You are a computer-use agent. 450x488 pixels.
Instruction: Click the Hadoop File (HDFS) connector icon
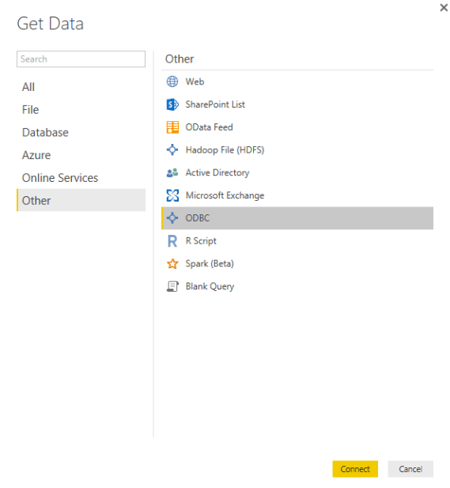tap(172, 149)
